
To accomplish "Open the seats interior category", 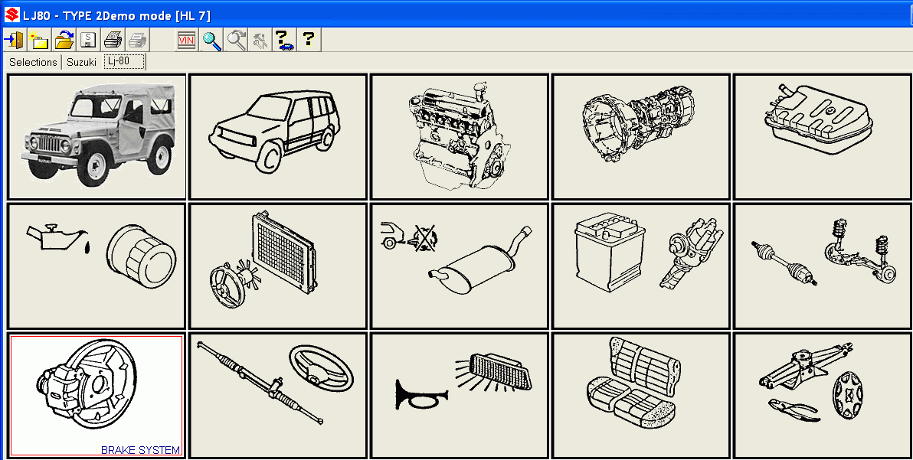I will [641, 396].
